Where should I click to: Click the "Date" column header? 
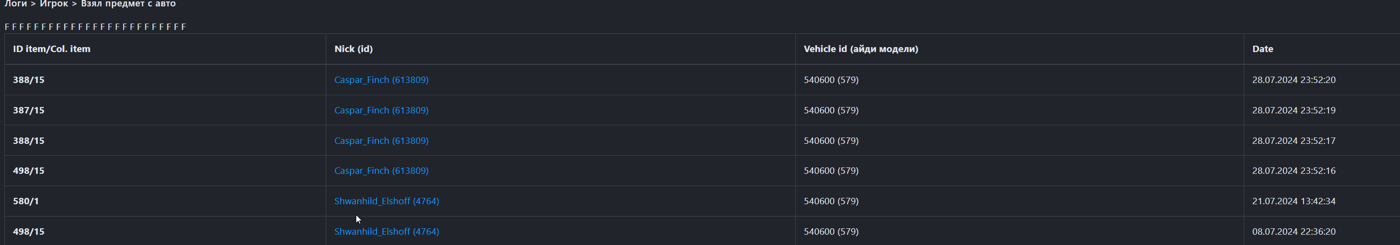(x=1263, y=49)
